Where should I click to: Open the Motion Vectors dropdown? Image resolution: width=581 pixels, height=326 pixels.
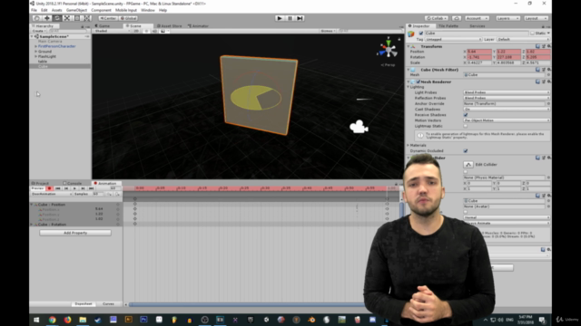(507, 120)
